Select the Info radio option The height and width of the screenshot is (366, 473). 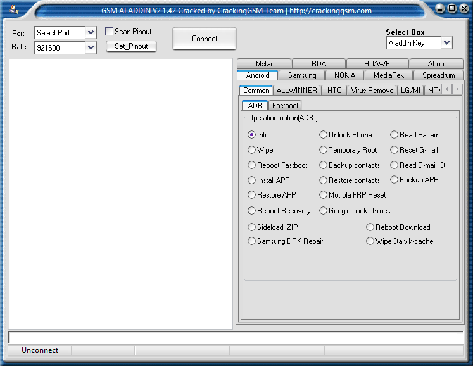pyautogui.click(x=258, y=135)
